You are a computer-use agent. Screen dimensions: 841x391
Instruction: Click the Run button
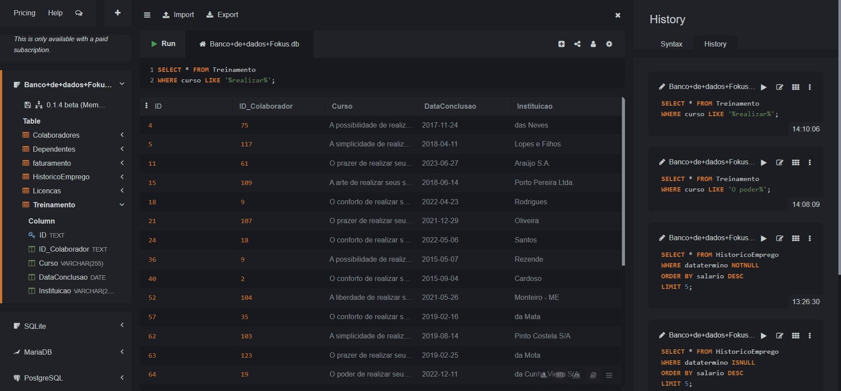[x=163, y=44]
